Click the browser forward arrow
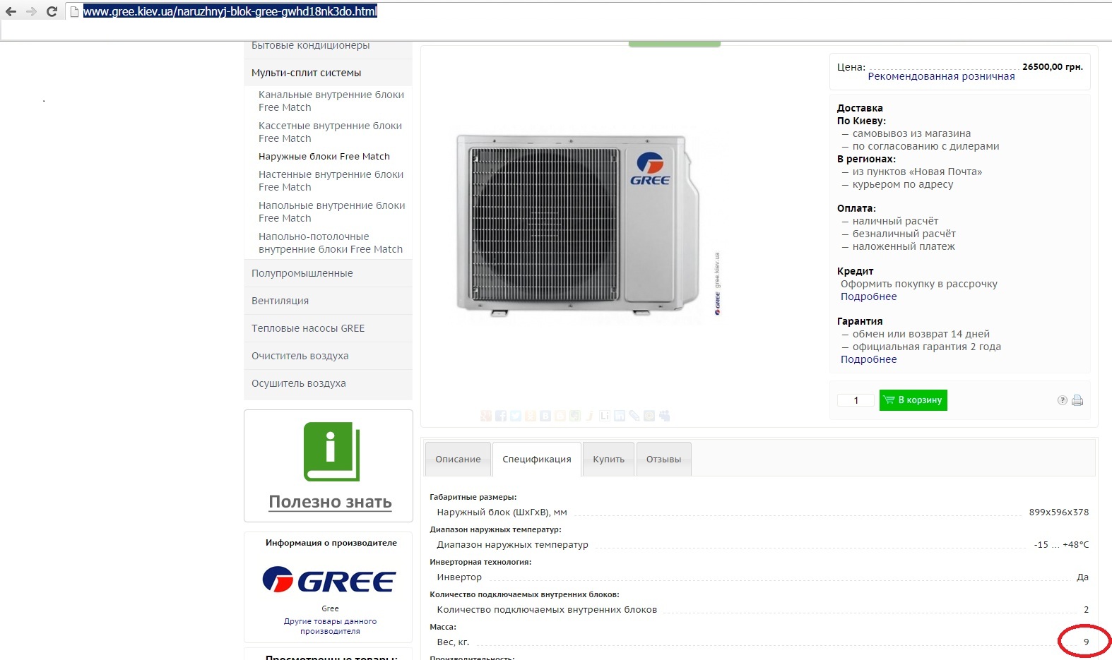This screenshot has width=1112, height=660. (31, 11)
